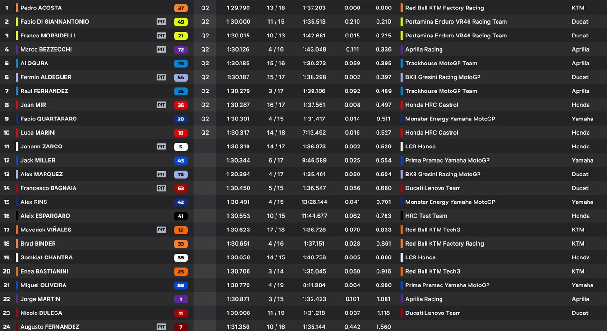Click Aleix Espargaro's number 41 badge
The height and width of the screenshot is (331, 607).
181,216
